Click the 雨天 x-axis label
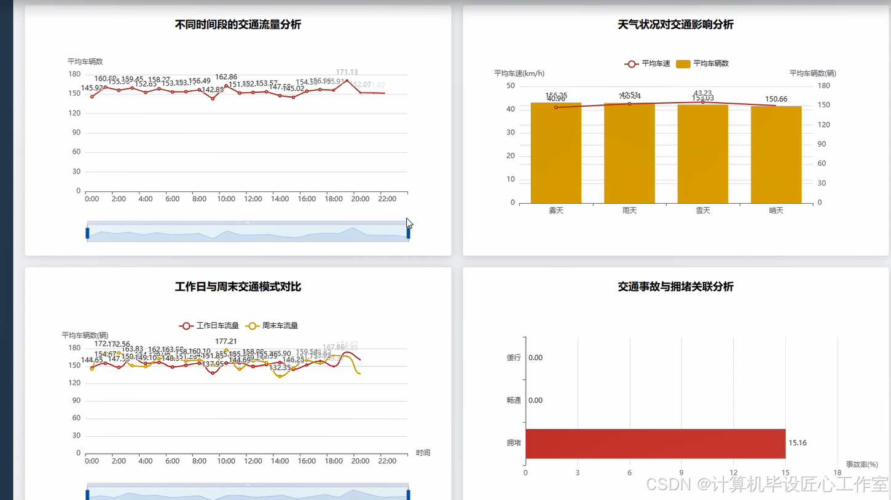Image resolution: width=891 pixels, height=500 pixels. coord(629,211)
